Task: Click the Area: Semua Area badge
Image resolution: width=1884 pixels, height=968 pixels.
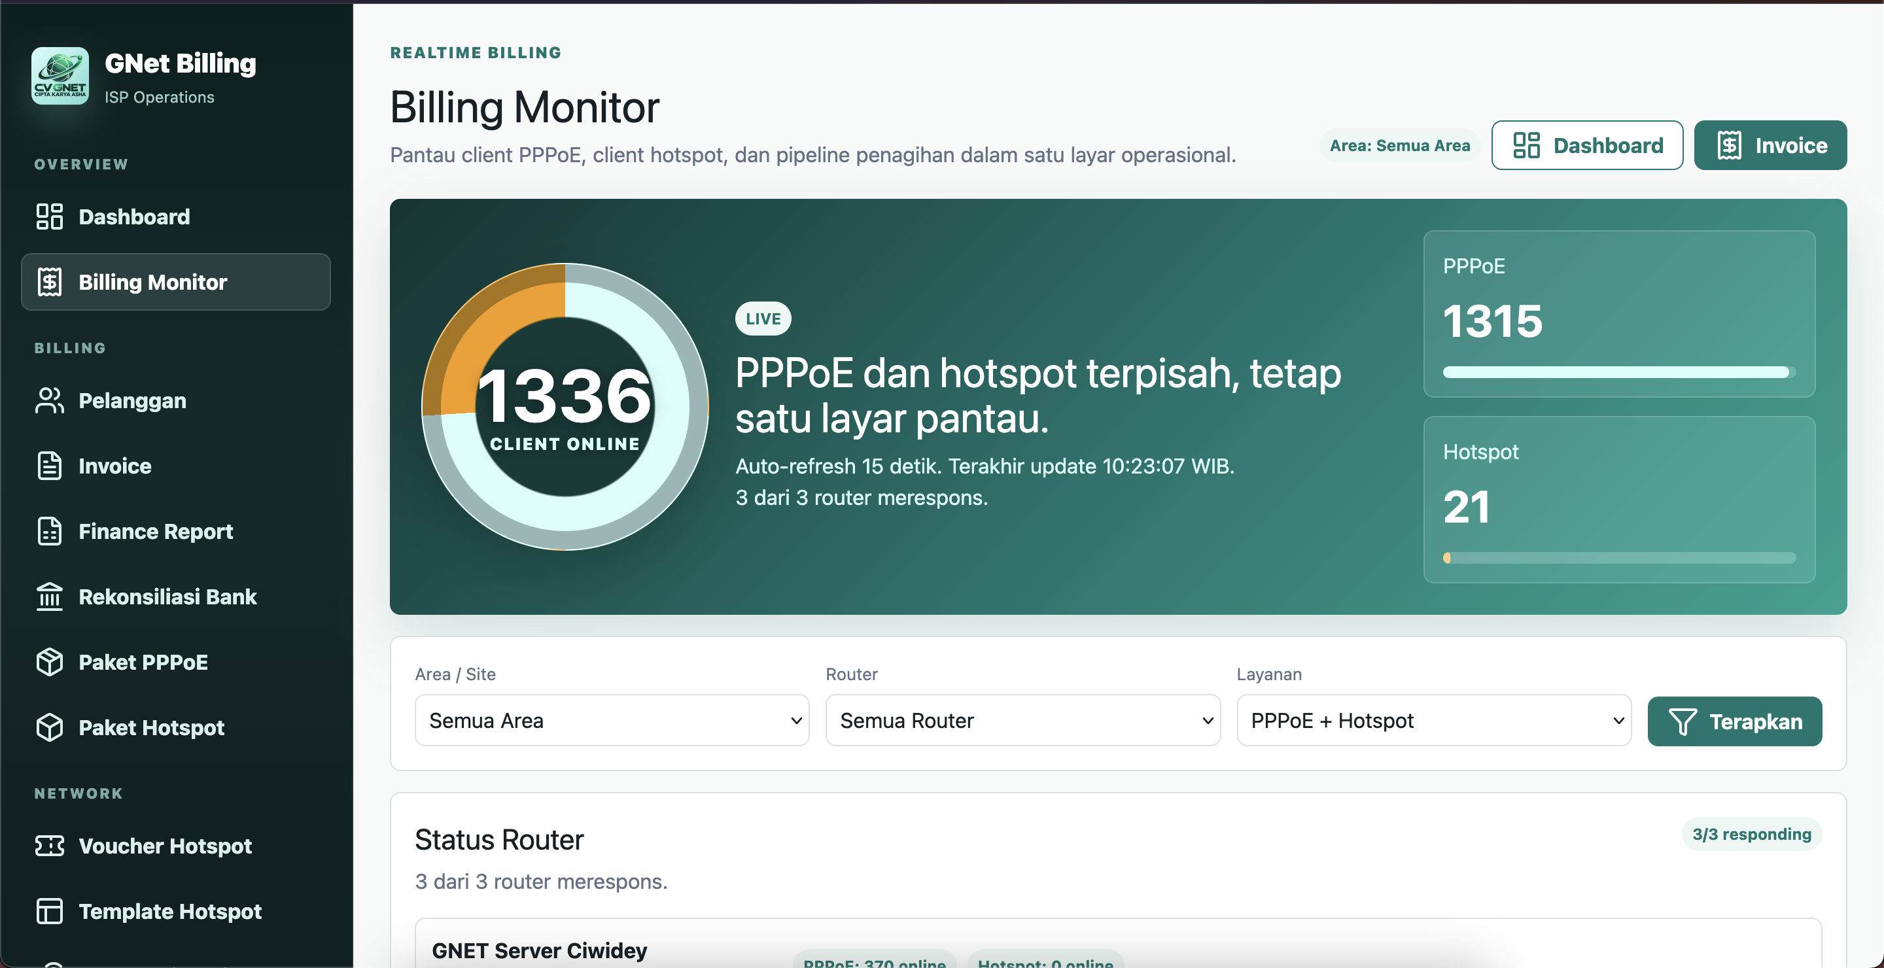Action: pyautogui.click(x=1399, y=145)
